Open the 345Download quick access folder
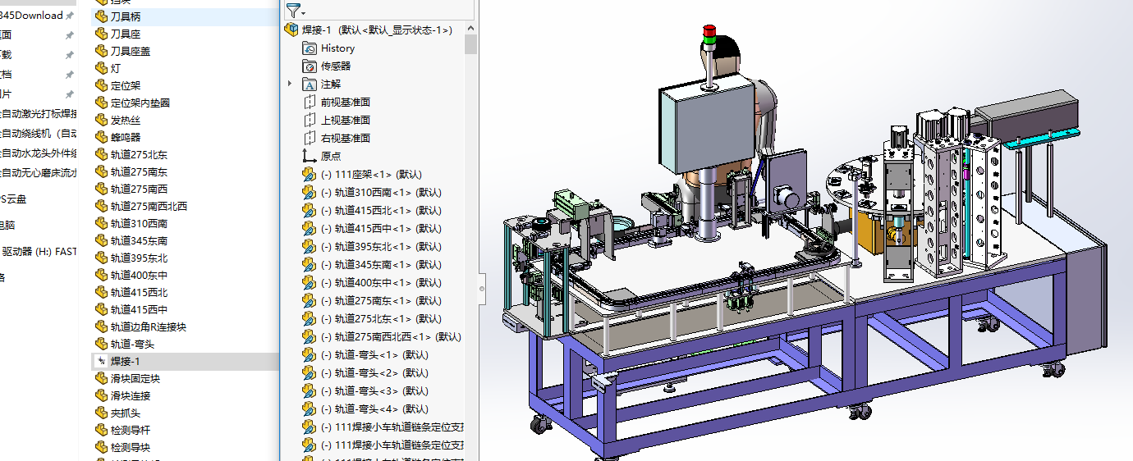The width and height of the screenshot is (1133, 461). (31, 16)
